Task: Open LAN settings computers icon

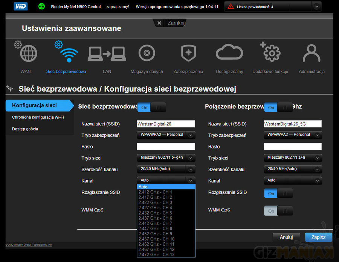Action: (107, 54)
